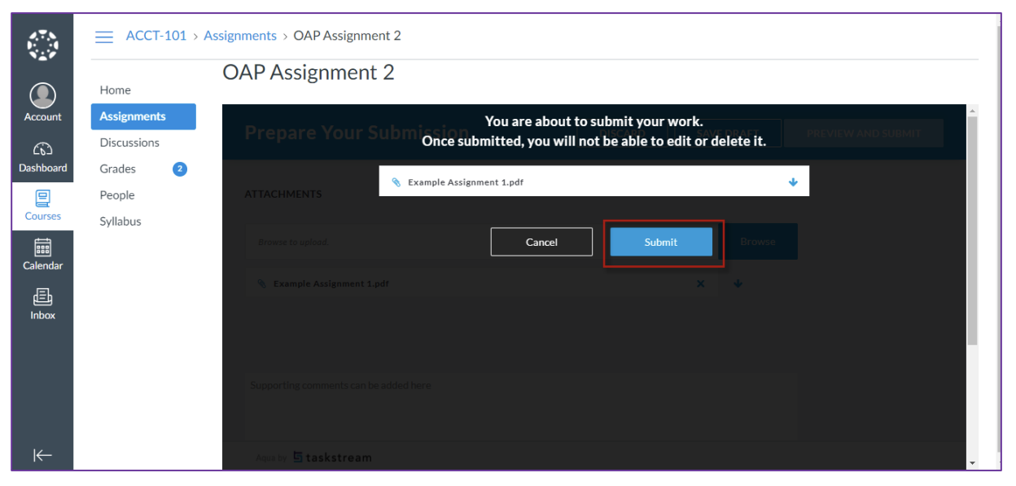1016x486 pixels.
Task: Confirm submission with the Submit button
Action: [x=661, y=242]
